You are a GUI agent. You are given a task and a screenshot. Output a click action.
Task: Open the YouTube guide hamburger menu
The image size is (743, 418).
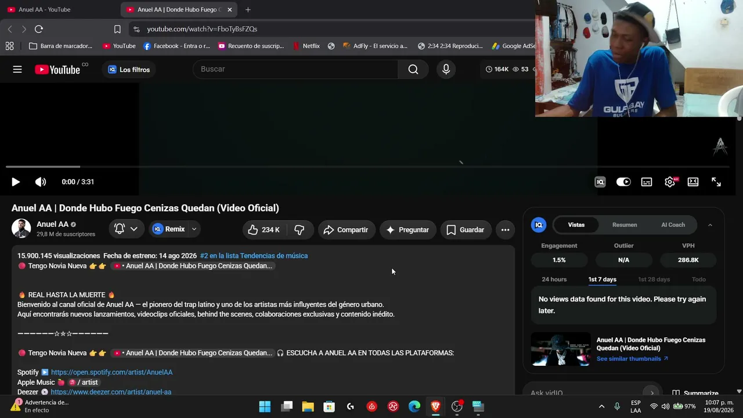[x=17, y=70]
